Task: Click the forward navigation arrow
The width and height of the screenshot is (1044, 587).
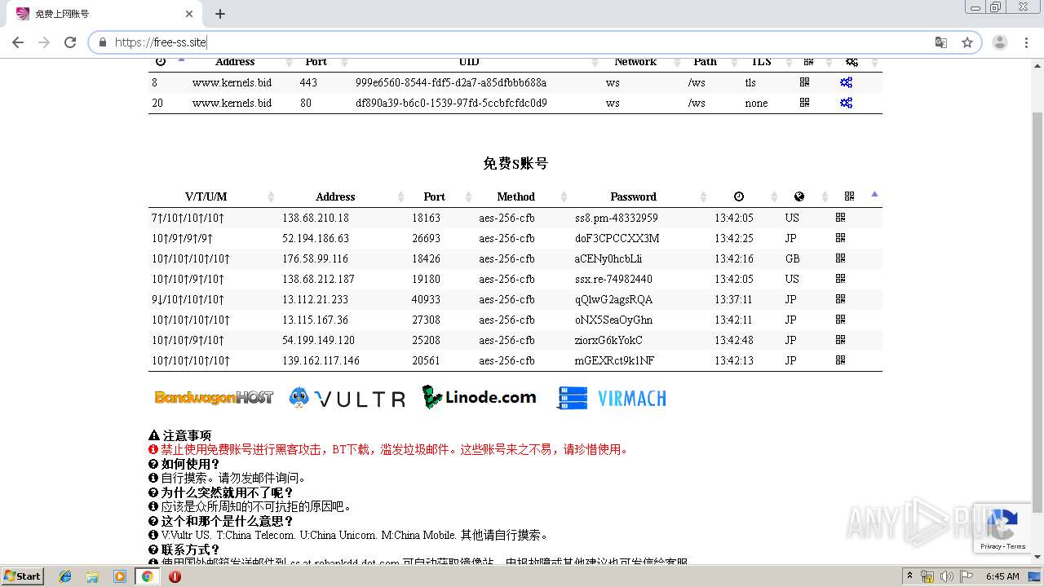Action: click(44, 42)
